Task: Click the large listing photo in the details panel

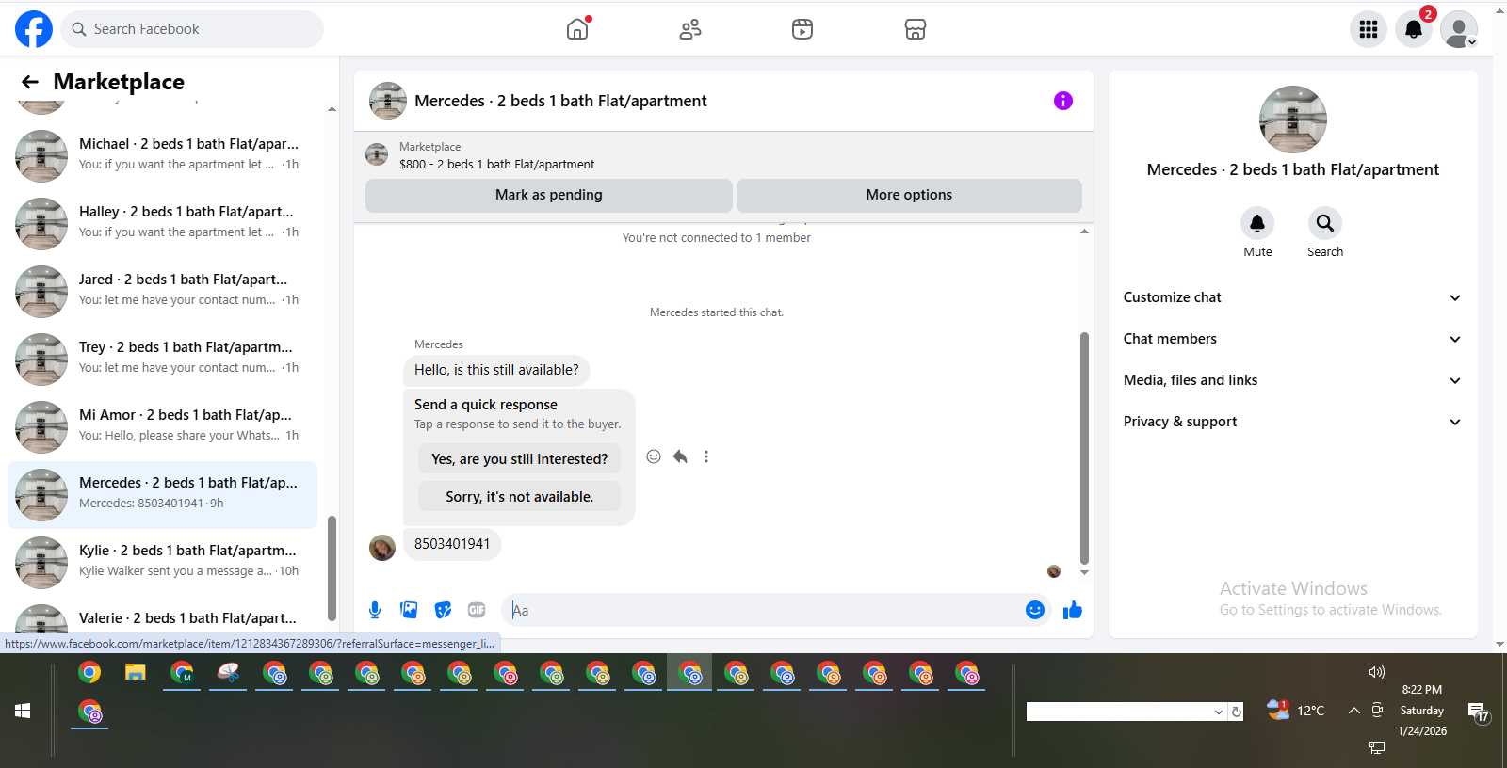Action: click(1293, 120)
